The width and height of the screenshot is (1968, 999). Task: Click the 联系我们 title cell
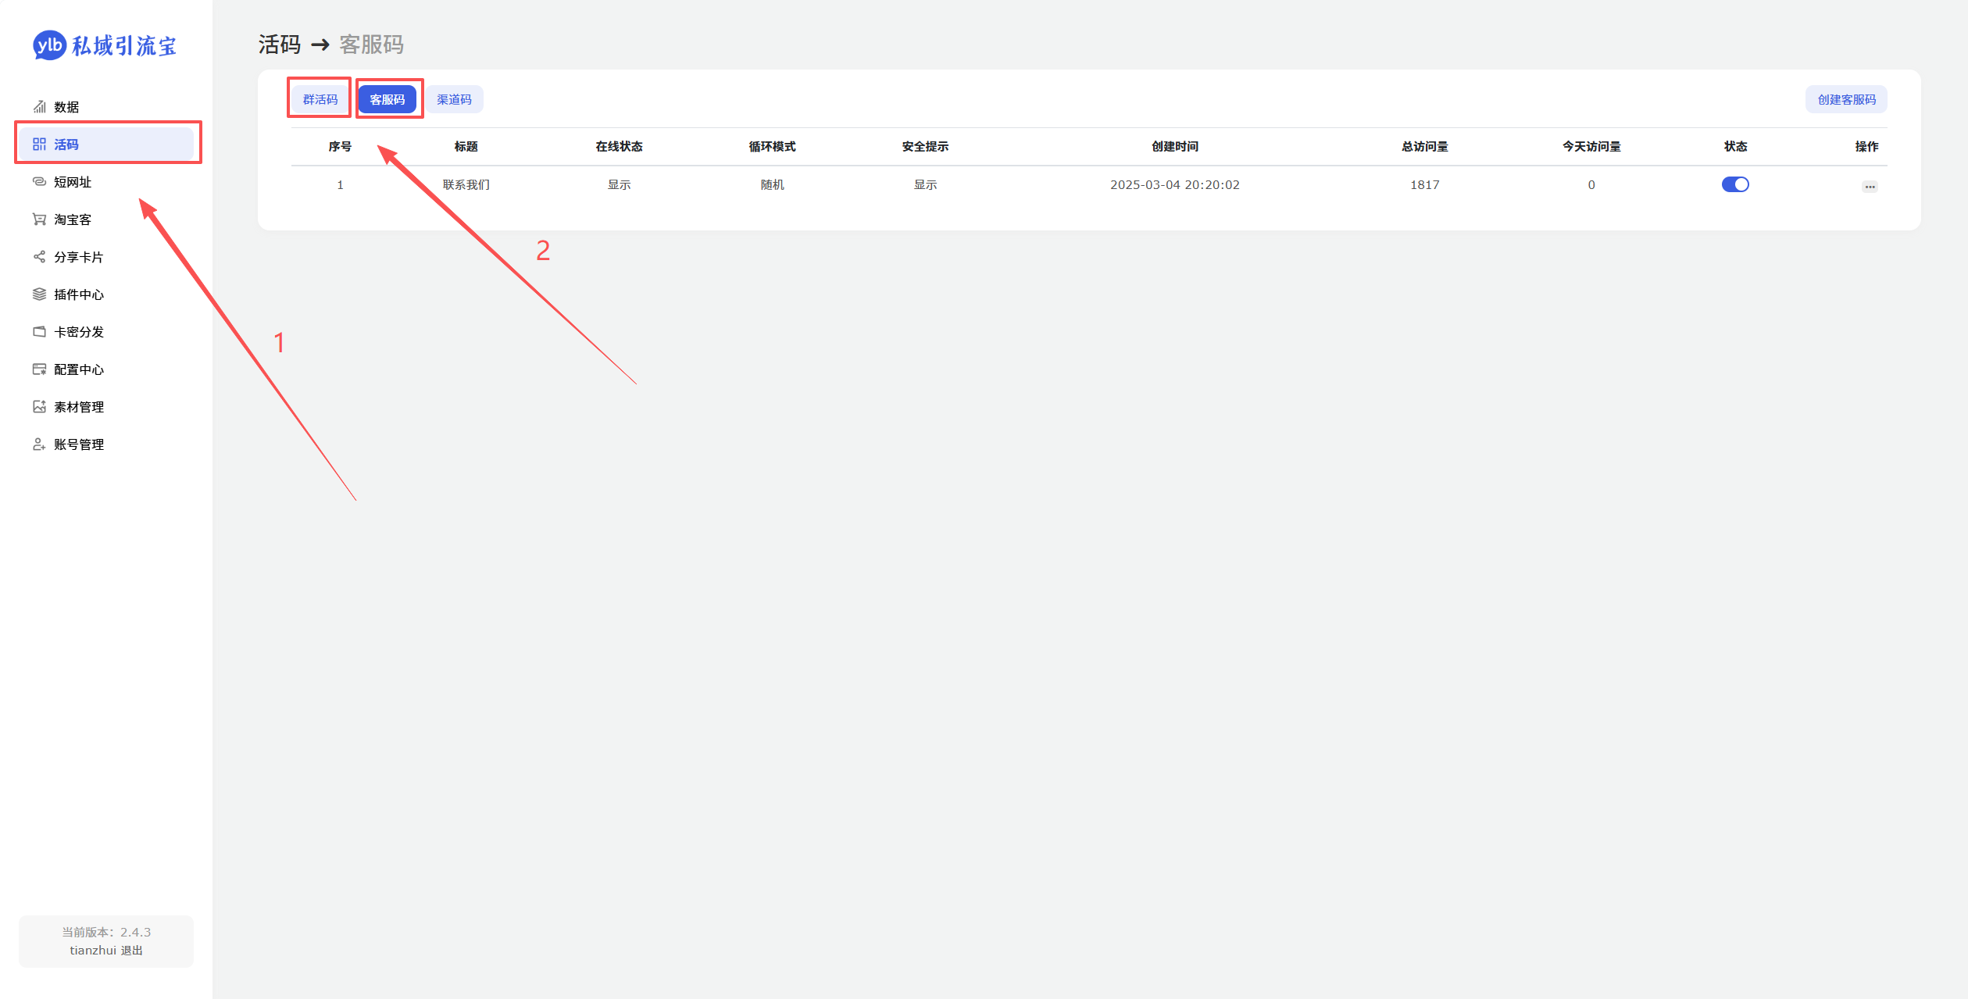(x=466, y=185)
